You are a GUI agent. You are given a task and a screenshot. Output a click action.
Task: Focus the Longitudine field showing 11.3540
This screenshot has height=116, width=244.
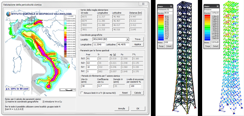(99, 45)
